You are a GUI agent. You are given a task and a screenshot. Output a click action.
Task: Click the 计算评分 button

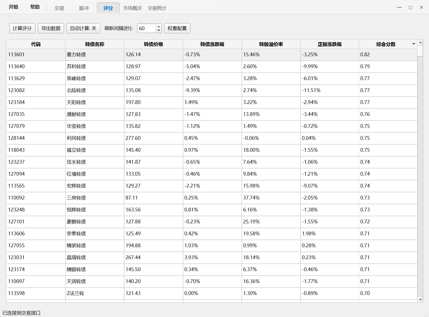(22, 28)
